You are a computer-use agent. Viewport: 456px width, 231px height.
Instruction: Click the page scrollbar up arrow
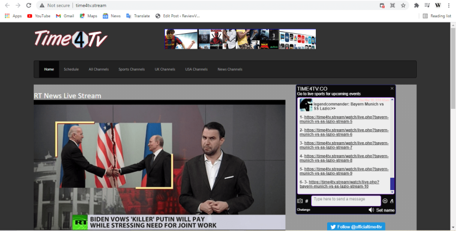[x=453, y=25]
